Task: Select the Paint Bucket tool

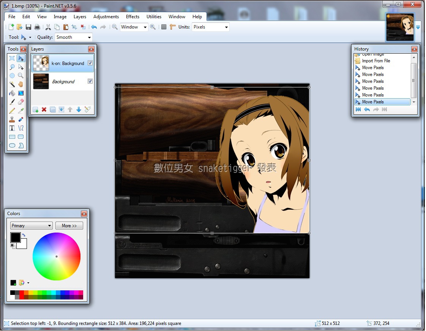Action: (12, 93)
